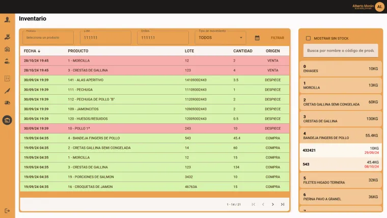Open the calendar date picker icon
Screen dimensions: 387x218
(257, 38)
